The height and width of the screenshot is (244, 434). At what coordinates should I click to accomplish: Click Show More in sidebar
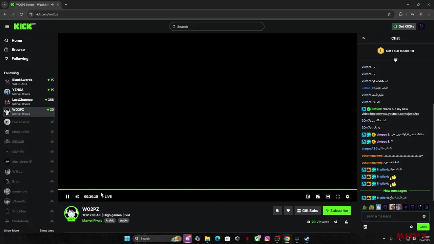(x=12, y=230)
